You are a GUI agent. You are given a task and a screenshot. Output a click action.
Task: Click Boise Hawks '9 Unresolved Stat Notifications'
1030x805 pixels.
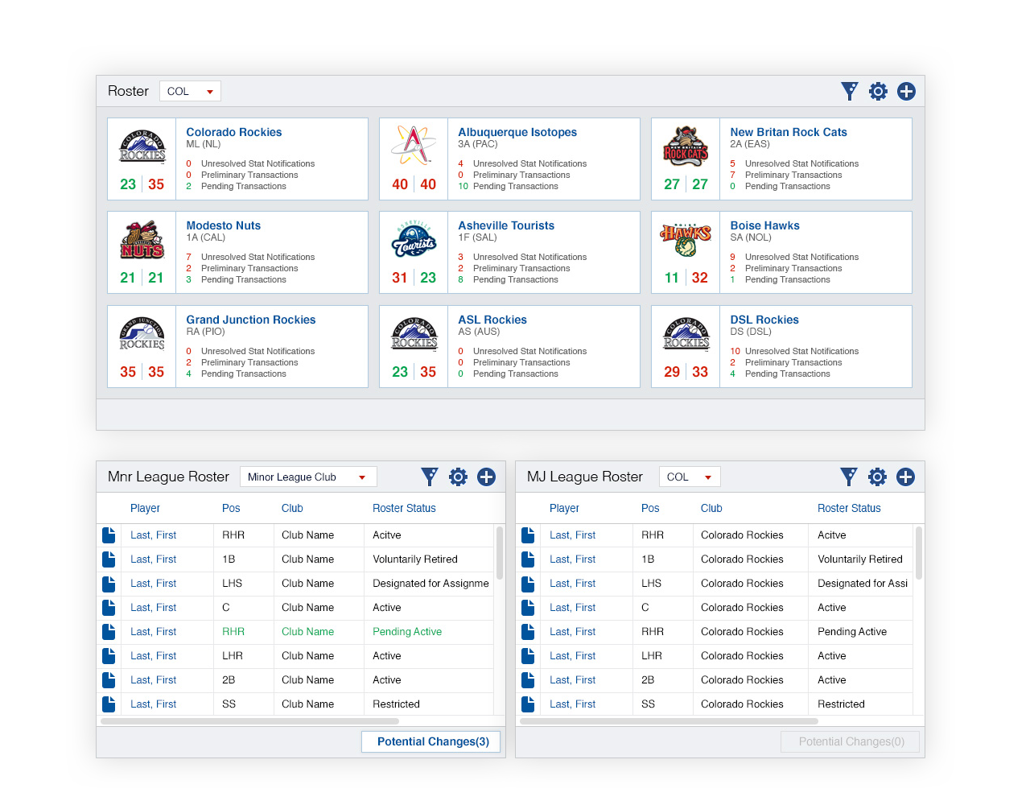pyautogui.click(x=794, y=257)
